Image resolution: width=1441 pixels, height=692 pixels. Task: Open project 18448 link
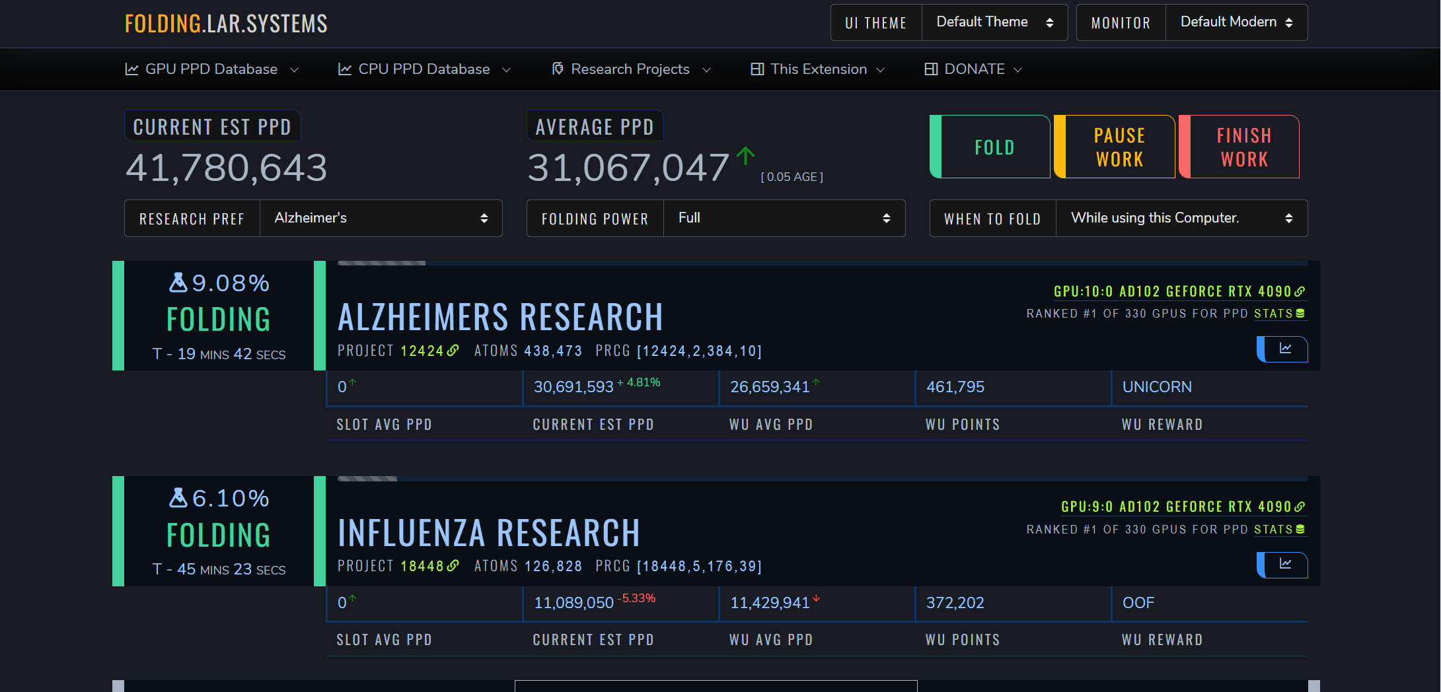point(429,566)
